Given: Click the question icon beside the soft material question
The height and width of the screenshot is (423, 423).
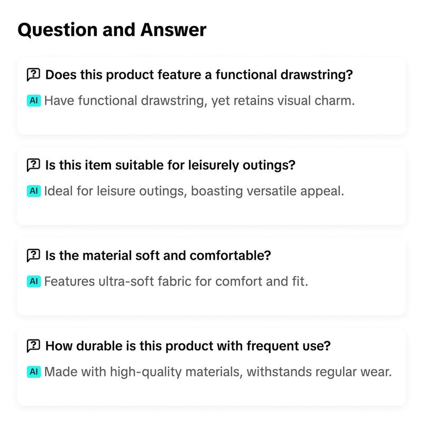Looking at the screenshot, I should [x=33, y=255].
